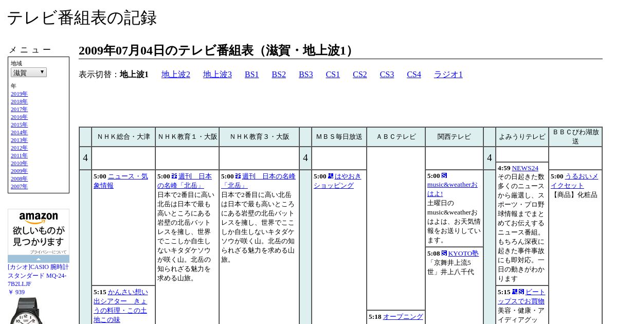
Task: Open ビートップスでお買物 program link
Action: click(521, 296)
